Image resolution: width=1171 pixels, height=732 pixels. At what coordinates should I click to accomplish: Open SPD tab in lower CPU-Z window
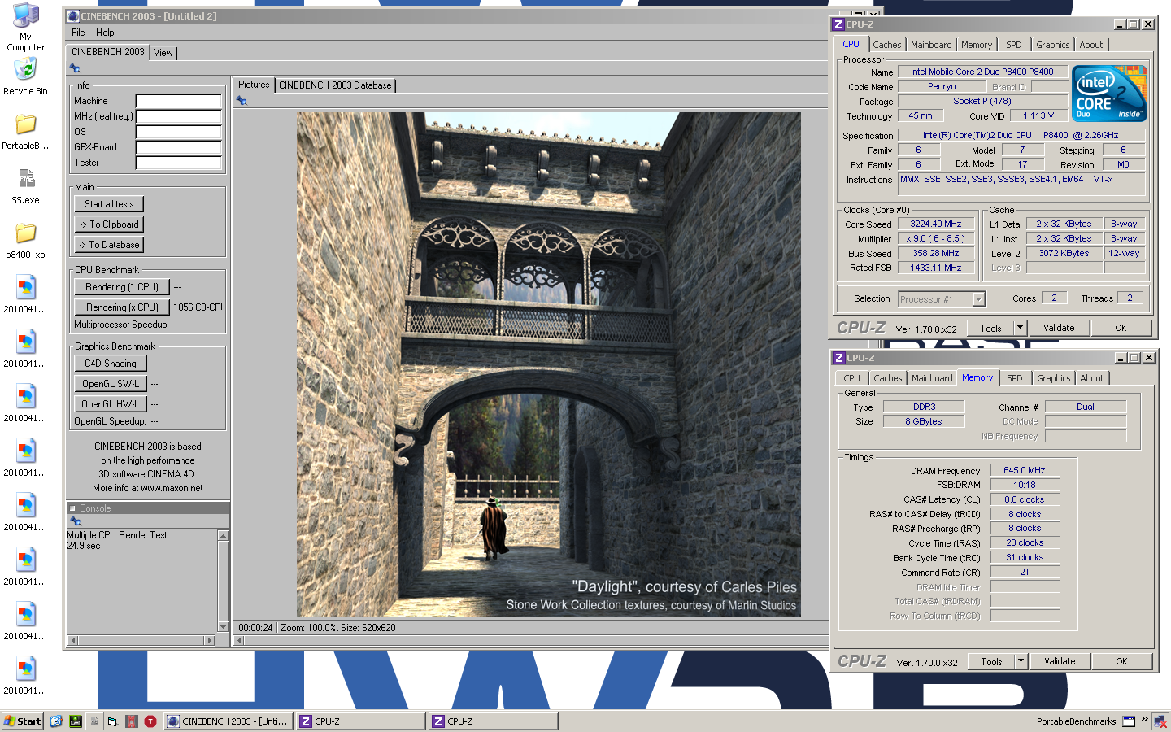coord(1015,378)
